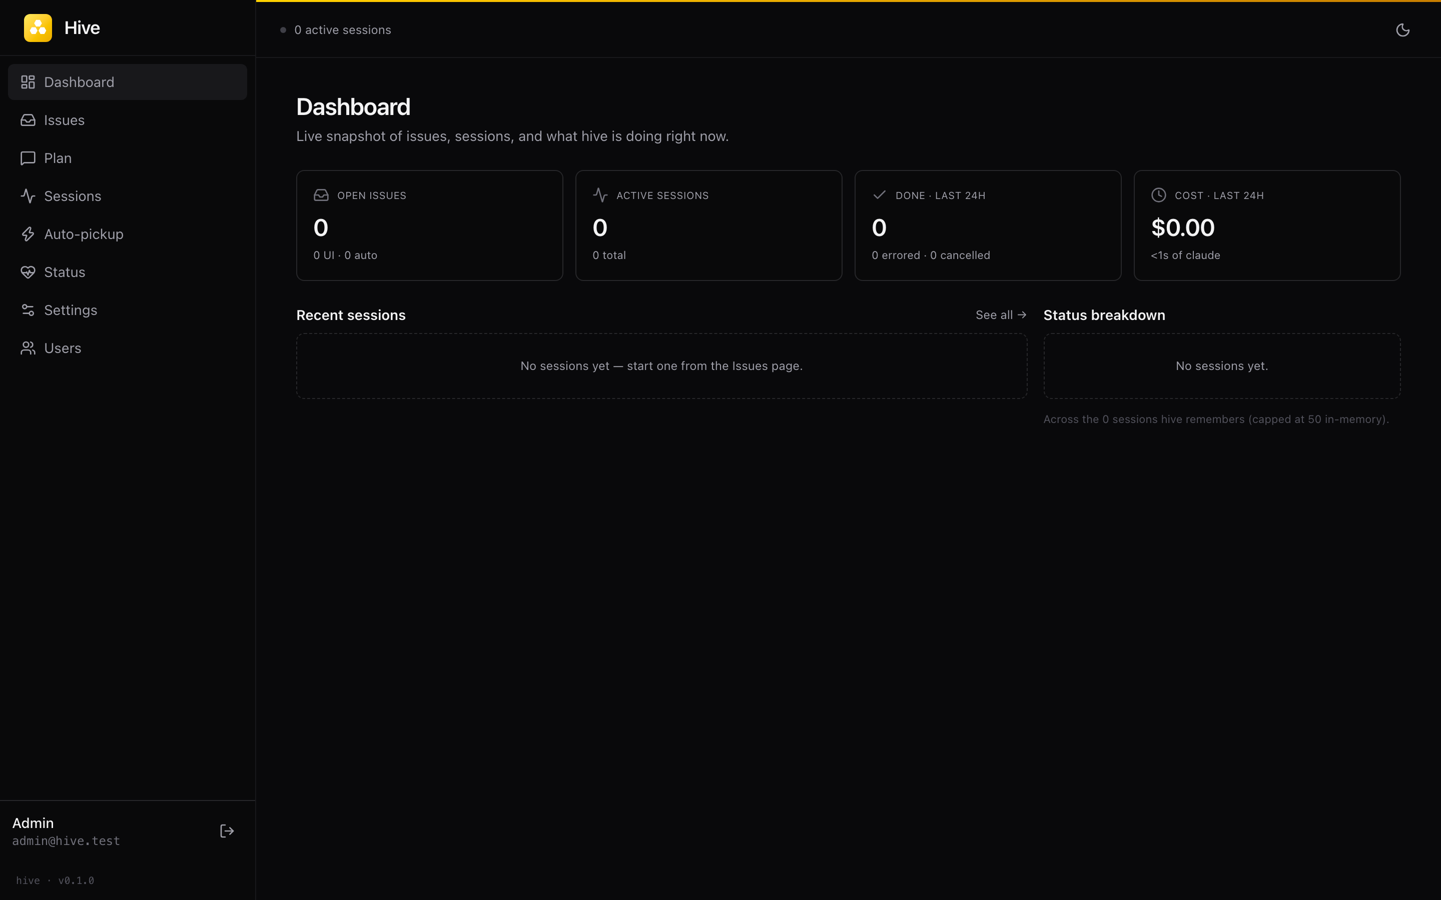1441x900 pixels.
Task: Click '0 total' under Active Sessions
Action: tap(609, 255)
